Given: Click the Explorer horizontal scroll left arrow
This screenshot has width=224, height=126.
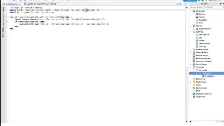Looking at the screenshot, I should click(190, 121).
